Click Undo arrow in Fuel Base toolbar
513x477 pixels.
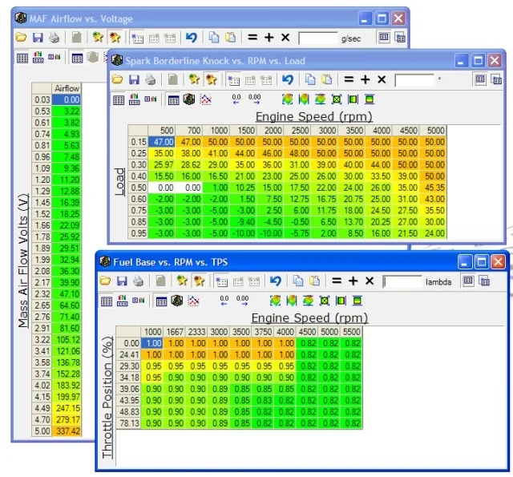pyautogui.click(x=276, y=281)
